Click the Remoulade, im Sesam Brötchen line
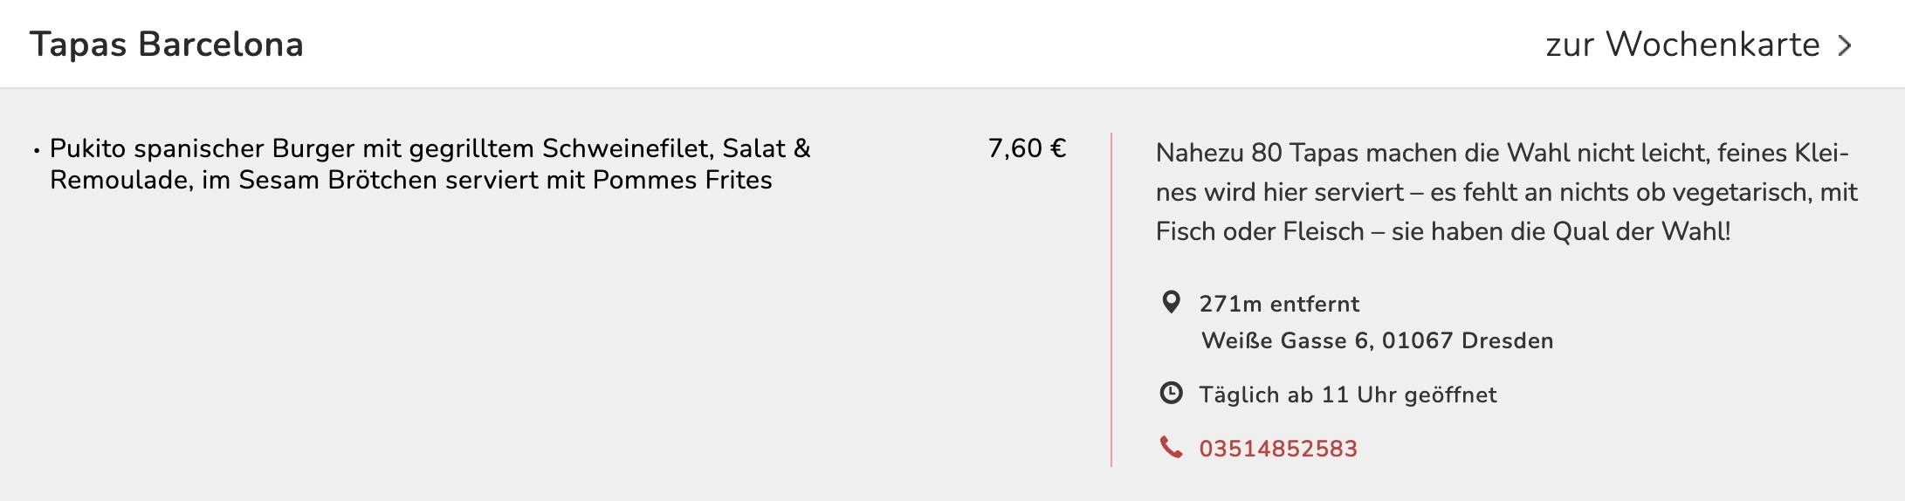This screenshot has width=1905, height=501. 410,180
